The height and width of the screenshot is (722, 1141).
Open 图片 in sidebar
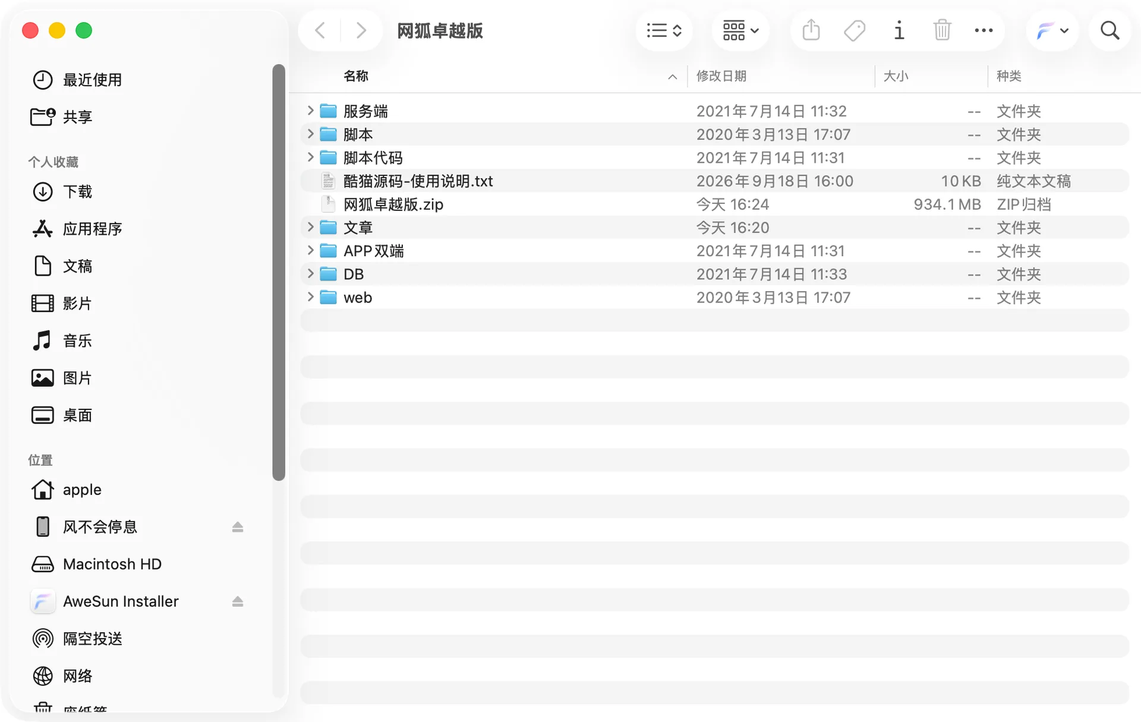(x=62, y=378)
